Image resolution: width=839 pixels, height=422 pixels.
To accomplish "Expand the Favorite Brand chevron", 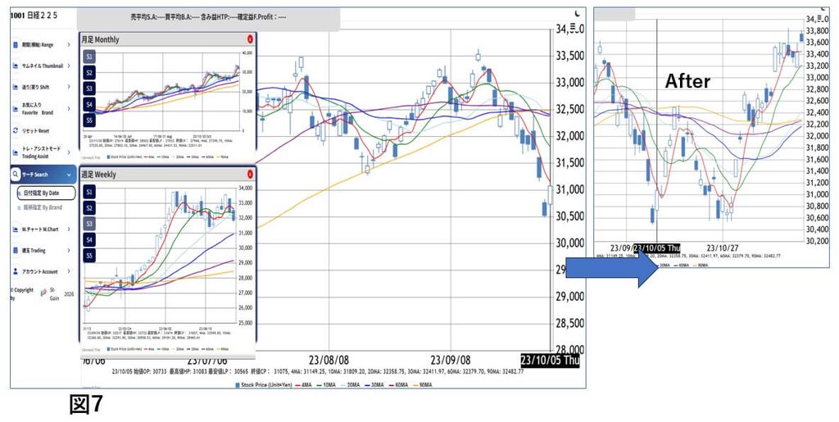I will pos(69,109).
